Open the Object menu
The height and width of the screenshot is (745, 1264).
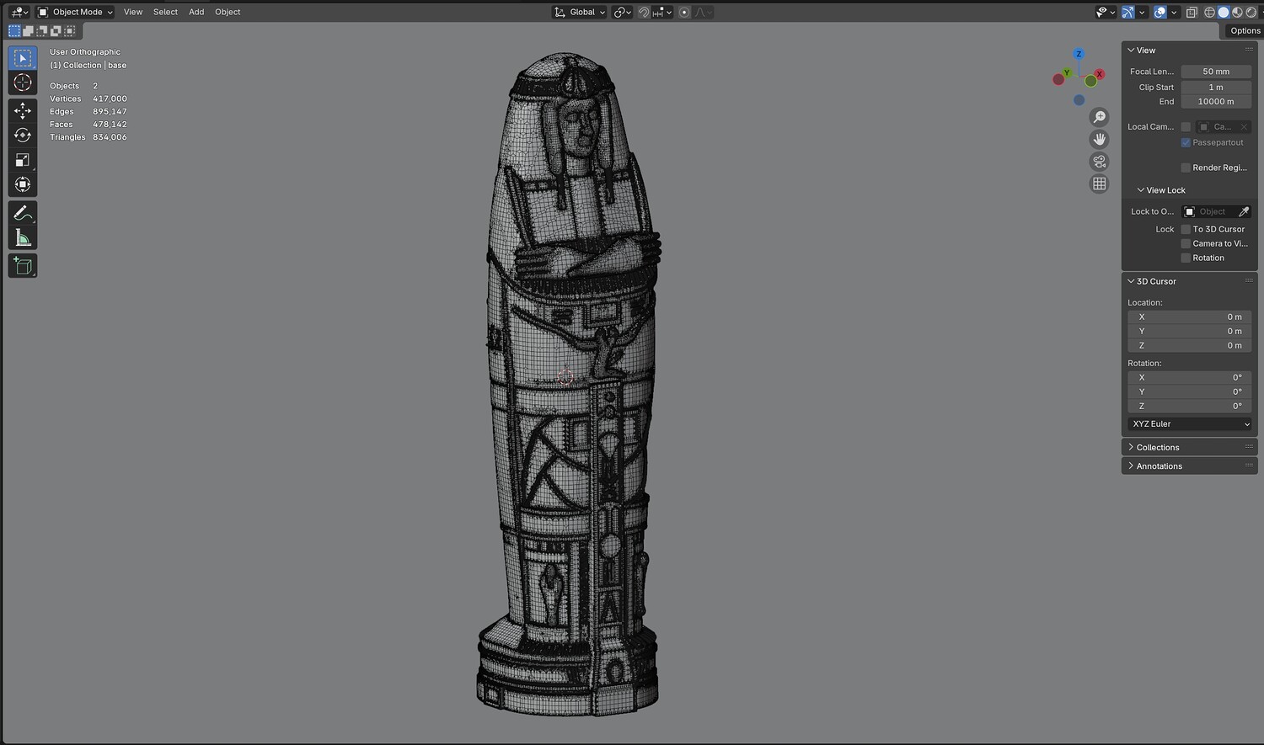click(x=228, y=12)
